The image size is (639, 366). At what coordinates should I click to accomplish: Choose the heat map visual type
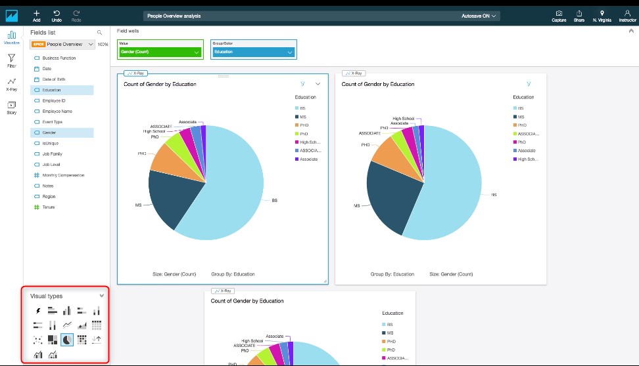coord(82,340)
